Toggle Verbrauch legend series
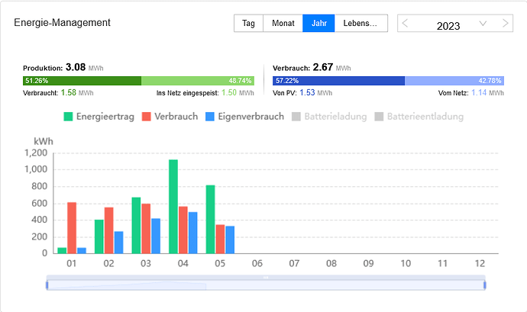The height and width of the screenshot is (312, 527). (x=170, y=117)
